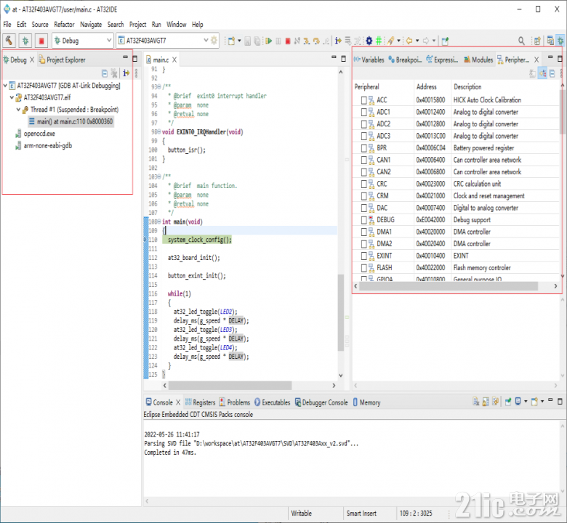Check the DMA2 peripheral checkbox
Viewport: 567px width, 523px height.
point(364,243)
